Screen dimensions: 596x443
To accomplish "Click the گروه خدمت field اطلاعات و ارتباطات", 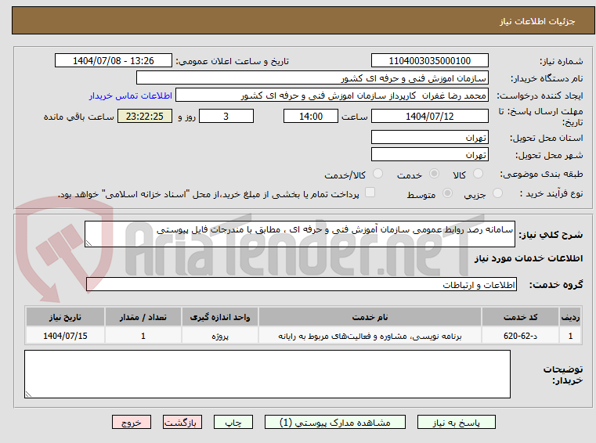I will pyautogui.click(x=302, y=285).
